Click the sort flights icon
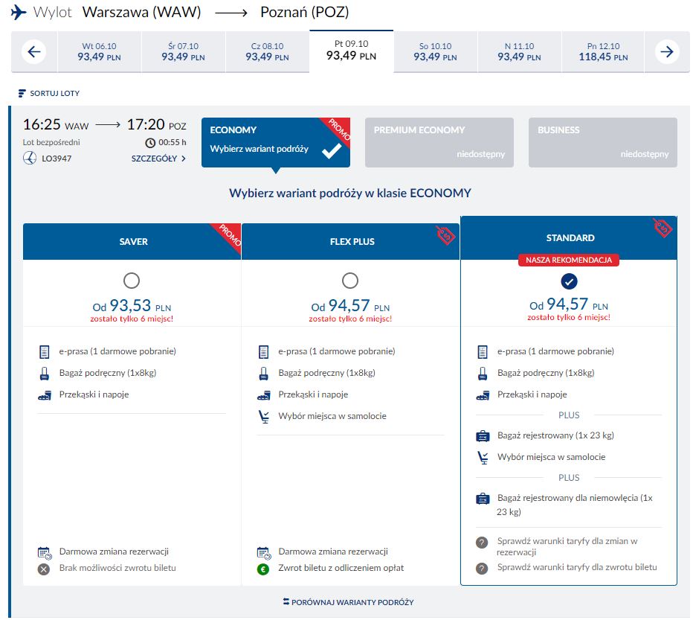 [22, 93]
